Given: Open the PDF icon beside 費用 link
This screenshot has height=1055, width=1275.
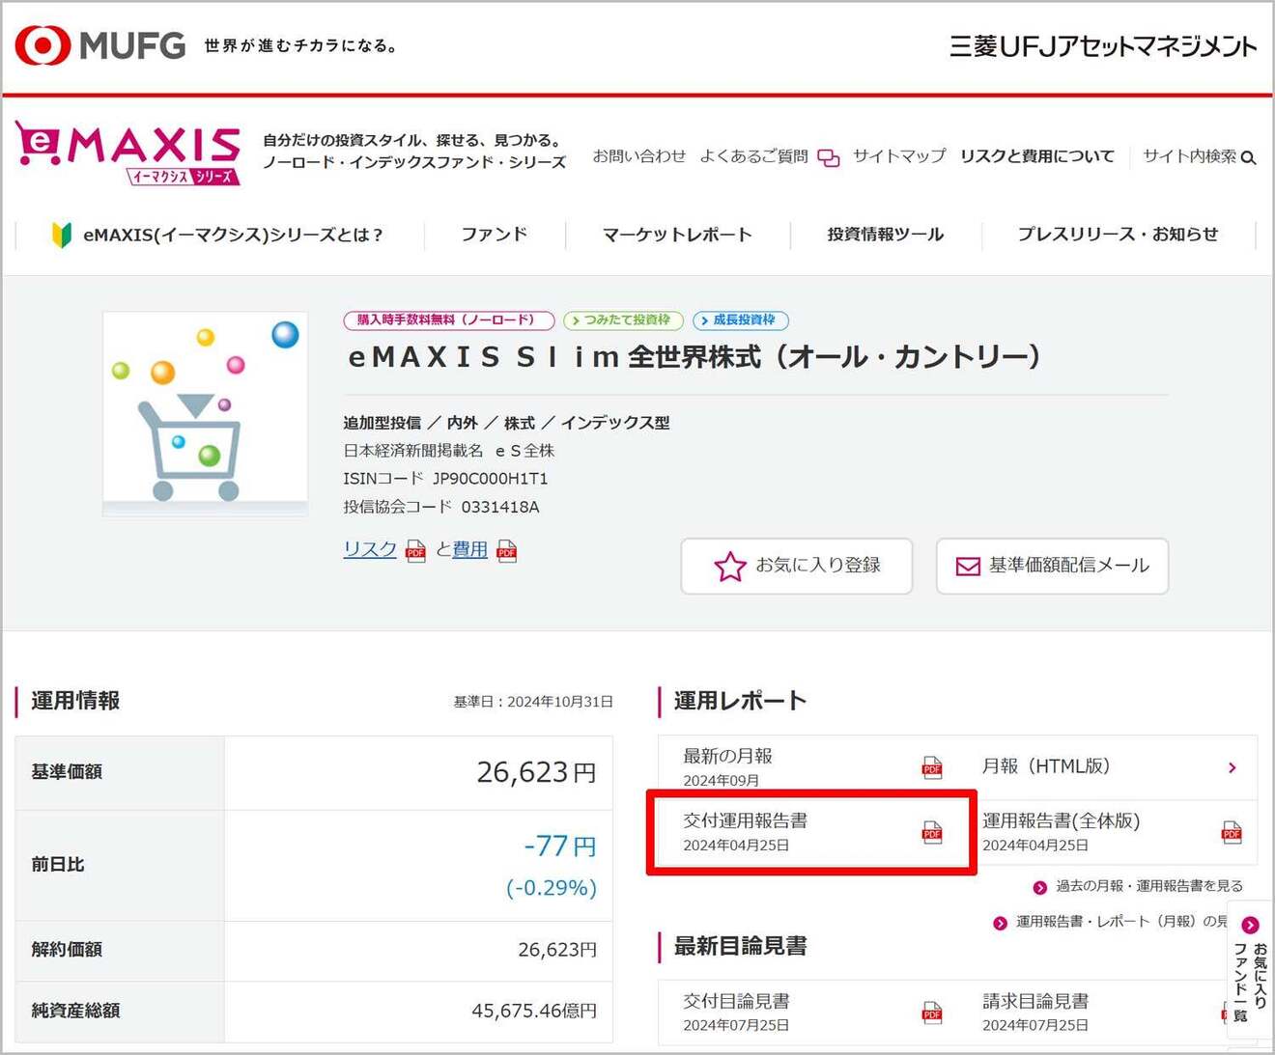Looking at the screenshot, I should [506, 550].
